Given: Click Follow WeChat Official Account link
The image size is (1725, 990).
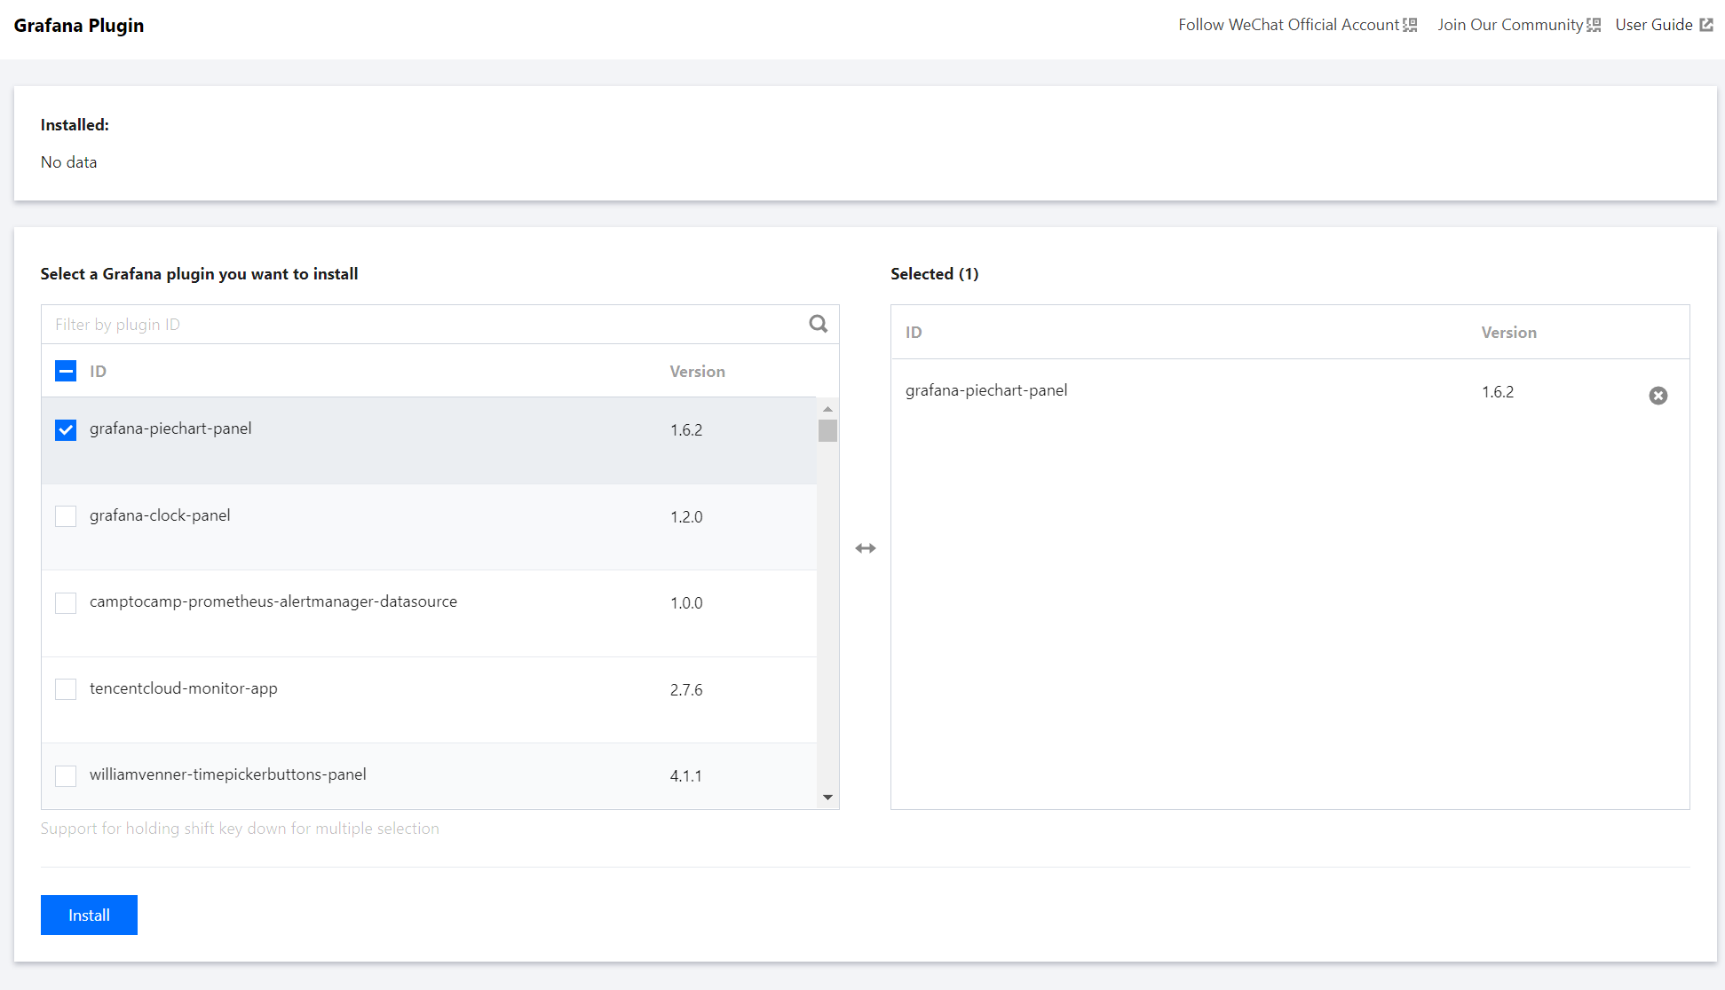Looking at the screenshot, I should pos(1287,25).
